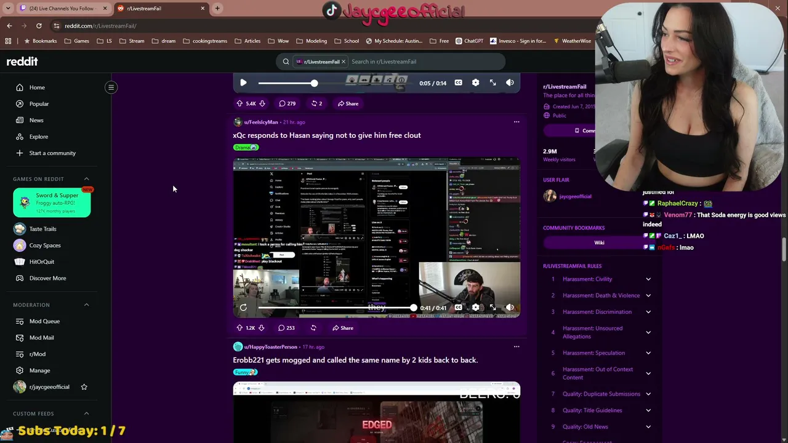The width and height of the screenshot is (788, 443).
Task: Expand rule 8 Quality: Title Guidelines
Action: coord(648,410)
